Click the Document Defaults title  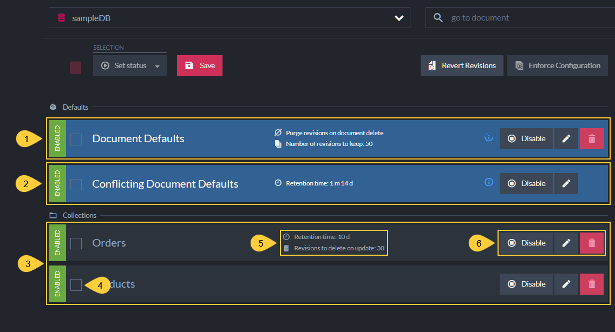[x=138, y=139]
